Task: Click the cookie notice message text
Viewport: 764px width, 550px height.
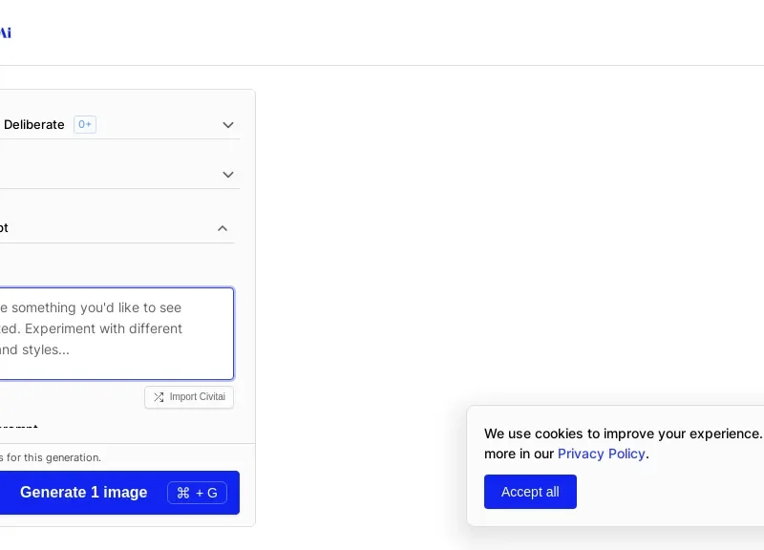Action: [624, 443]
